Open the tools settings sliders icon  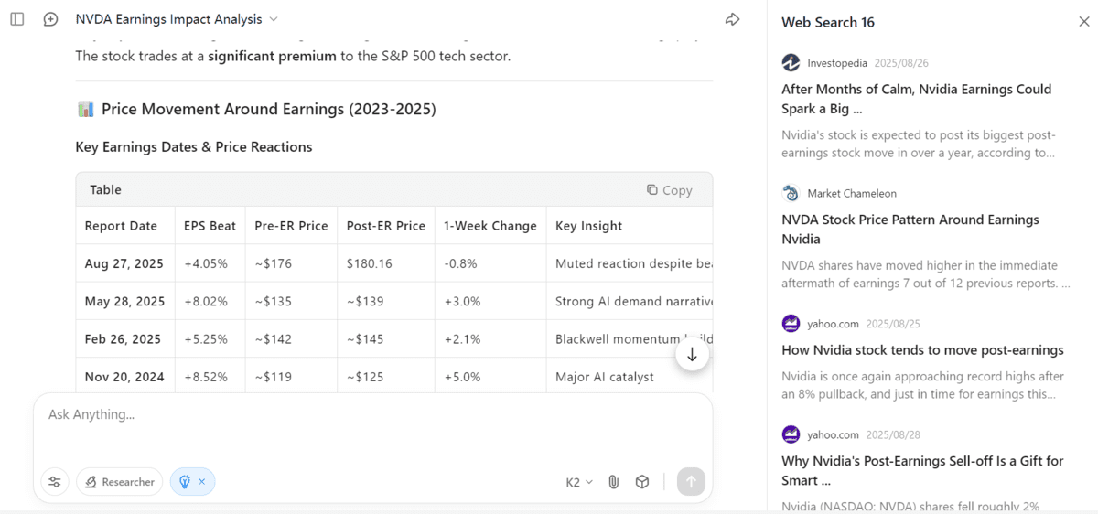[x=55, y=482]
